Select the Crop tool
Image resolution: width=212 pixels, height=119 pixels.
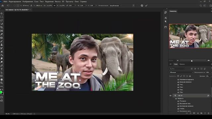click(x=2, y=27)
